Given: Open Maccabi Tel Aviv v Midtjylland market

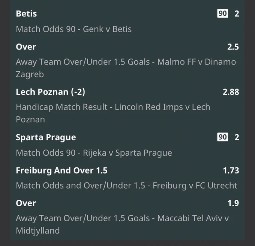Looking at the screenshot, I should 122,224.
